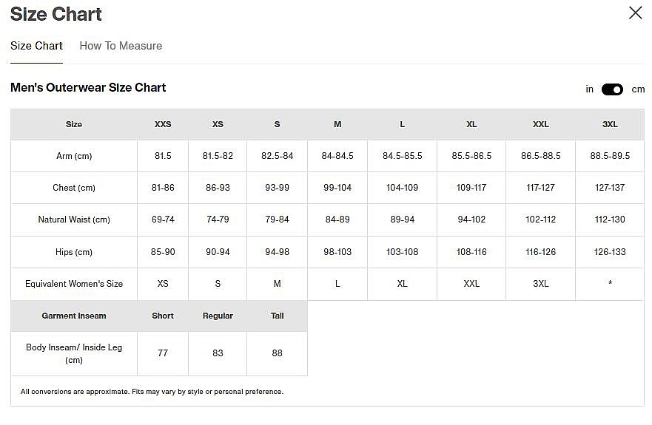The width and height of the screenshot is (652, 425).
Task: Switch to the How To Measure tab
Action: [121, 46]
